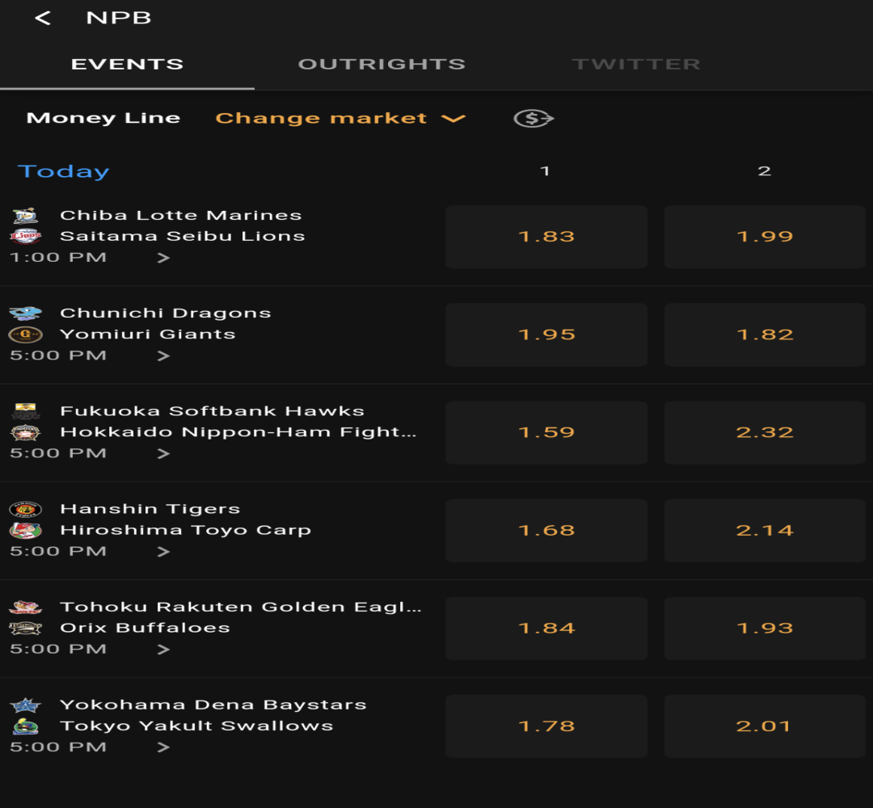Tap the Orix Buffaloes team logo
Image resolution: width=873 pixels, height=808 pixels.
click(26, 629)
